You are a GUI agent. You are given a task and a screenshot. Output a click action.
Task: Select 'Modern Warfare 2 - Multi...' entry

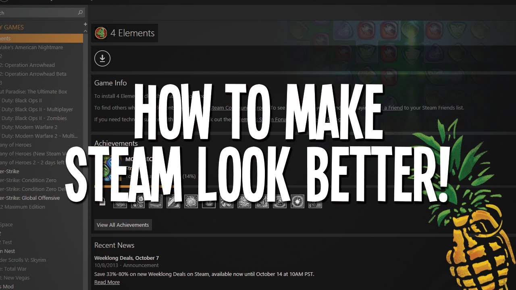point(39,136)
